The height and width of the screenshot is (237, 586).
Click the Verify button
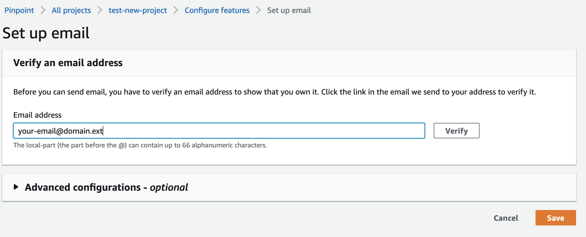[x=456, y=131]
